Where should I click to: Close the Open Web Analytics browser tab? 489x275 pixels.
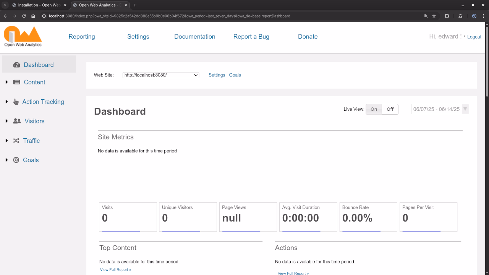126,5
